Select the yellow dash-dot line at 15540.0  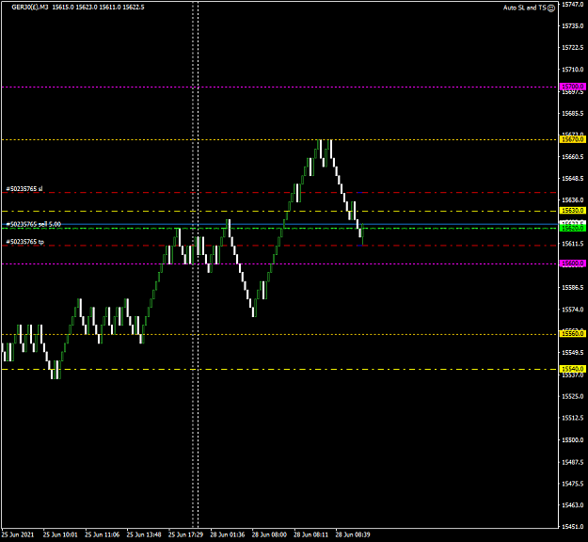279,370
